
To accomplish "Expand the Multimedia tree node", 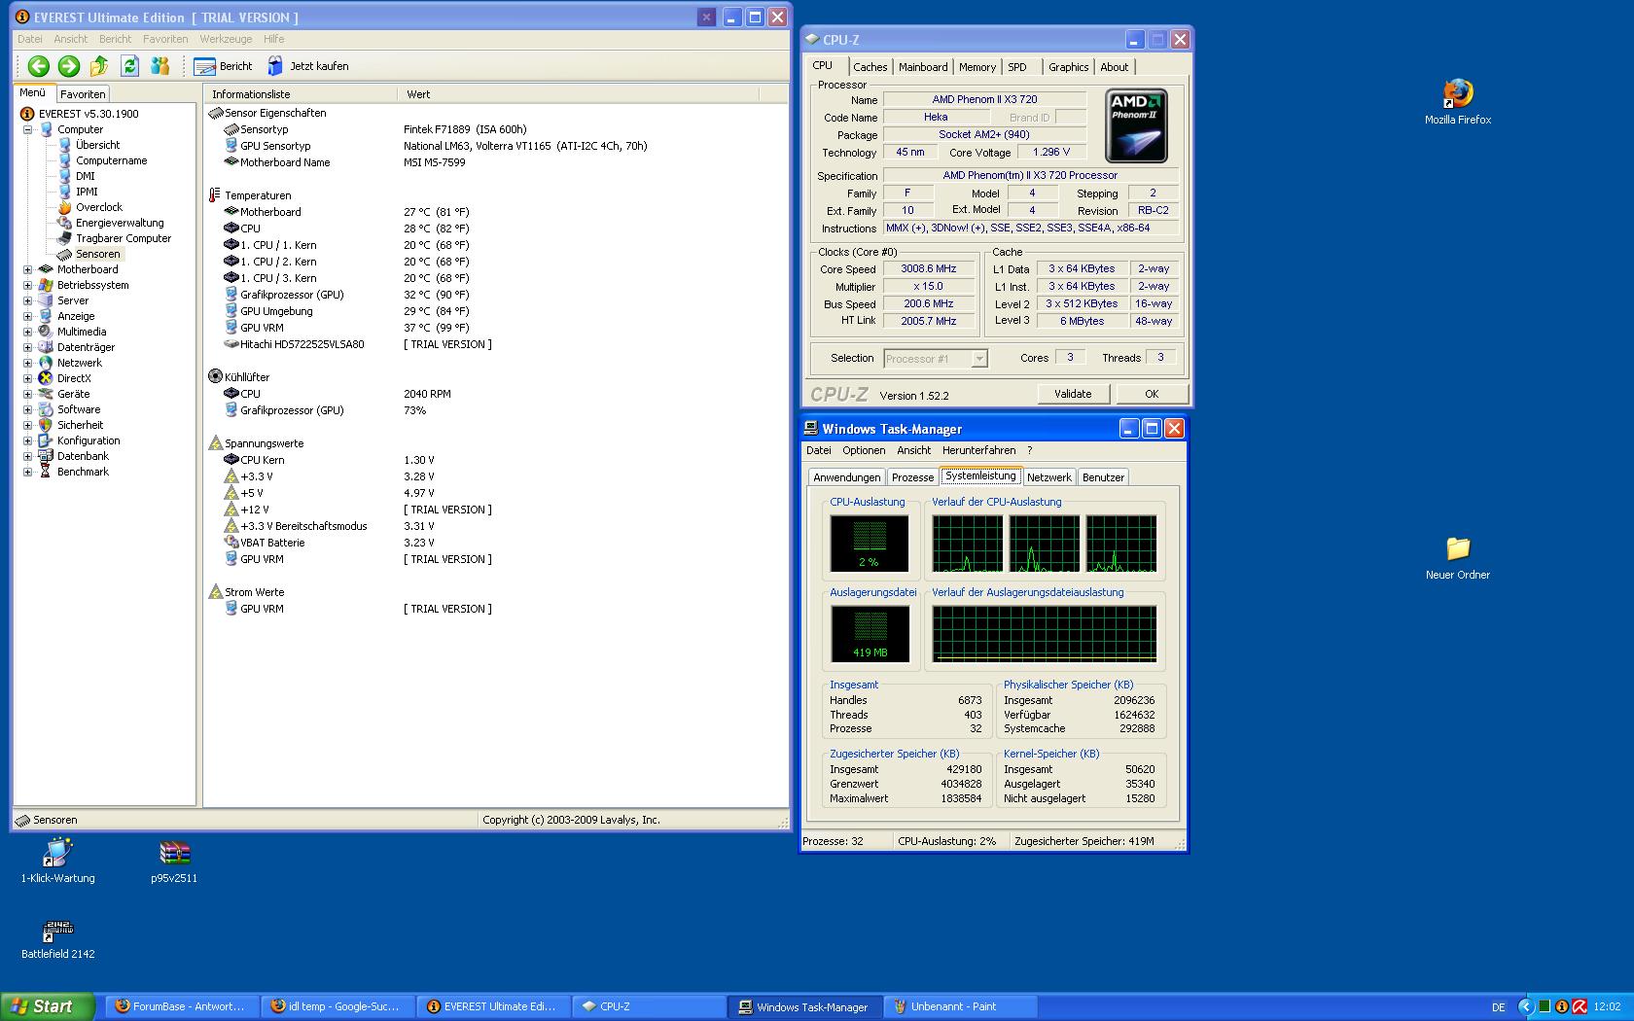I will (28, 332).
